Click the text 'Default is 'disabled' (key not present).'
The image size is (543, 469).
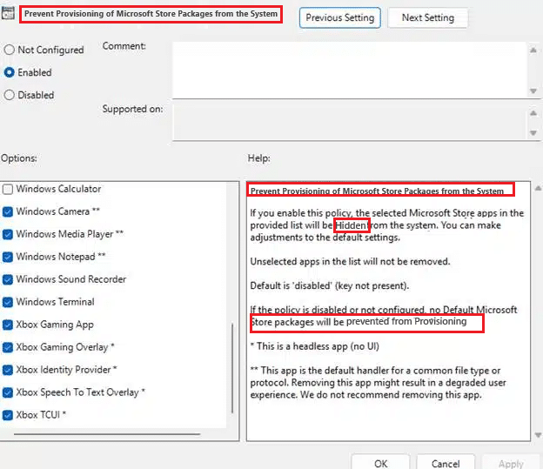[x=329, y=285]
